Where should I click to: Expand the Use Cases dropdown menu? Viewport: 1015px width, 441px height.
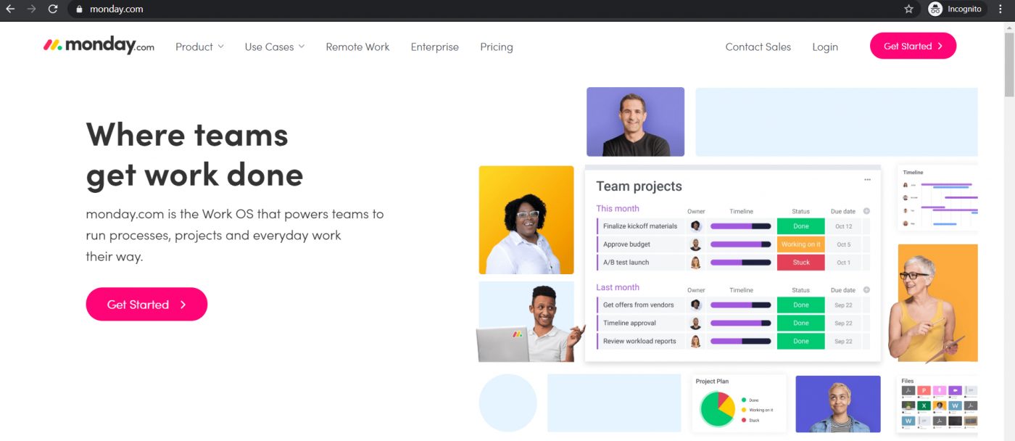(x=275, y=46)
